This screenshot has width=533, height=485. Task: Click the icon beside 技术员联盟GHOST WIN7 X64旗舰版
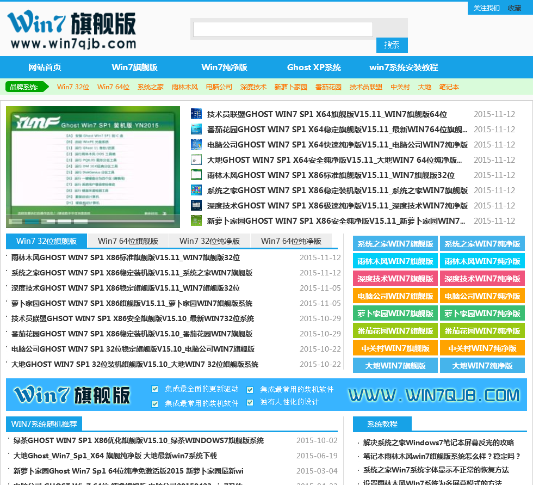(196, 114)
